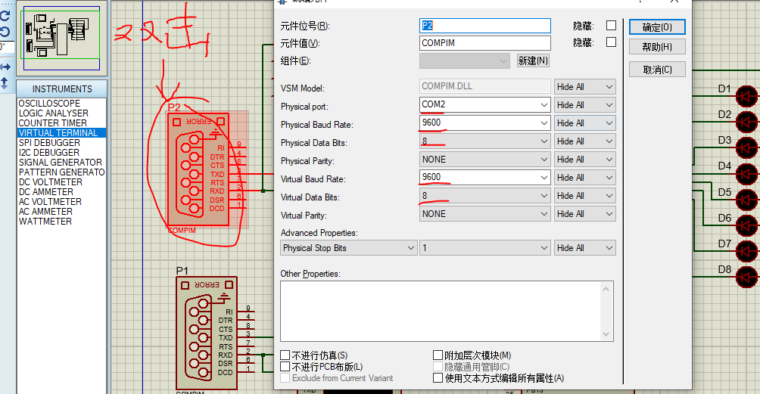Select AC AMMETER instrument
The image size is (760, 394).
(x=61, y=212)
